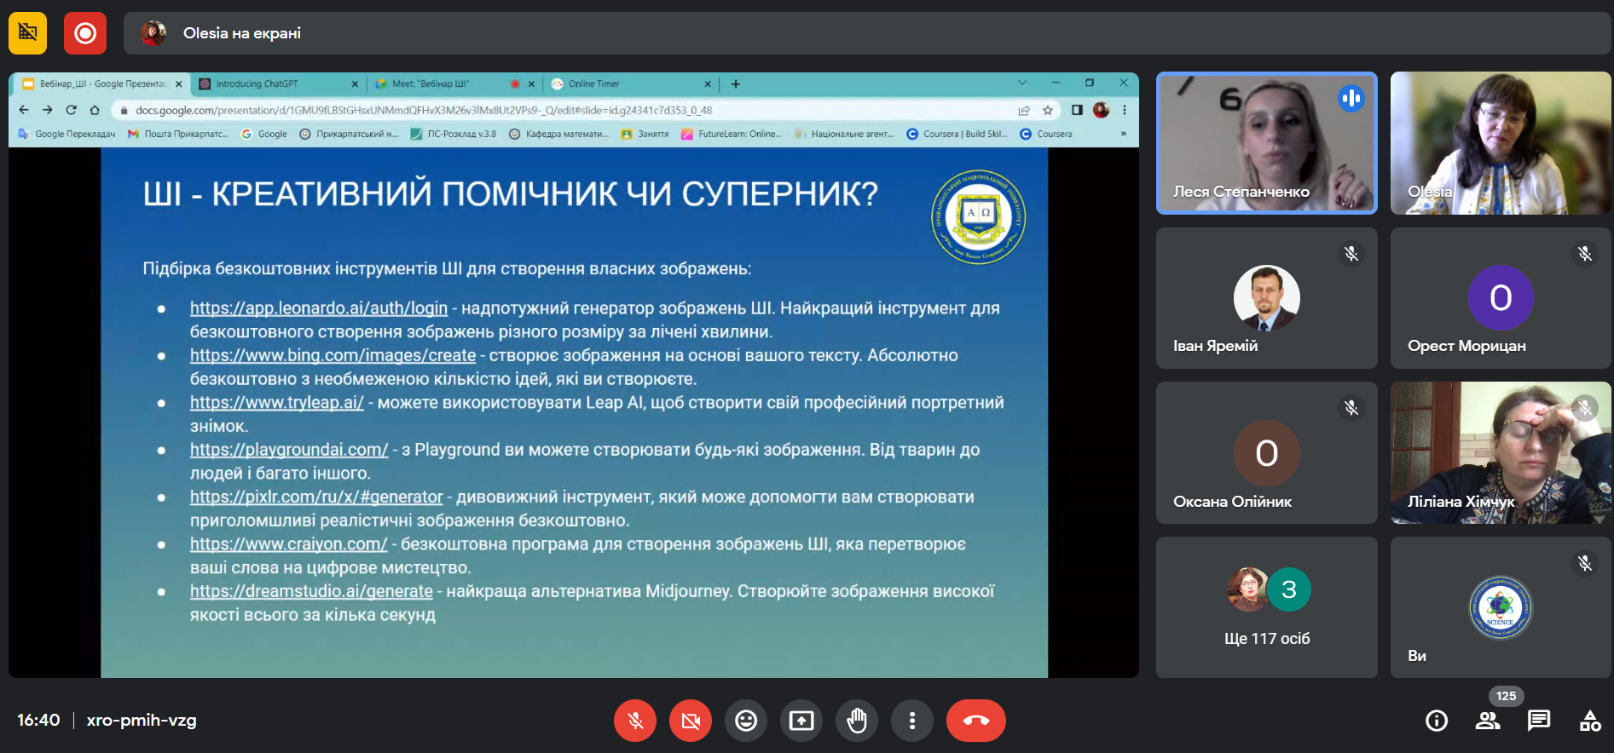Expand the 'Ще 117 осіб' tile
The height and width of the screenshot is (753, 1614).
[1267, 607]
